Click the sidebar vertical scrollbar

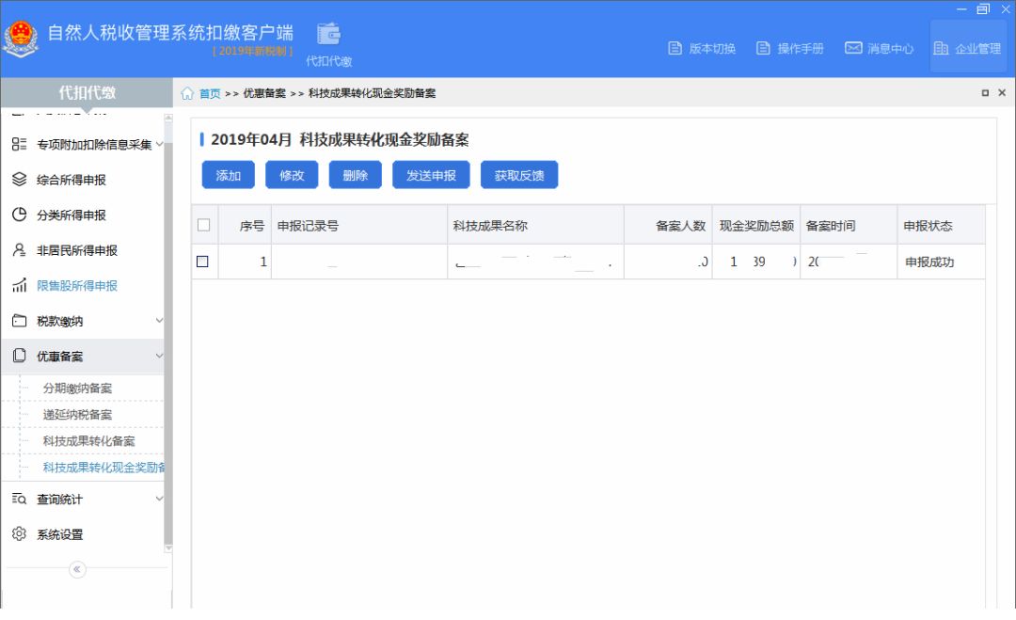point(168,329)
